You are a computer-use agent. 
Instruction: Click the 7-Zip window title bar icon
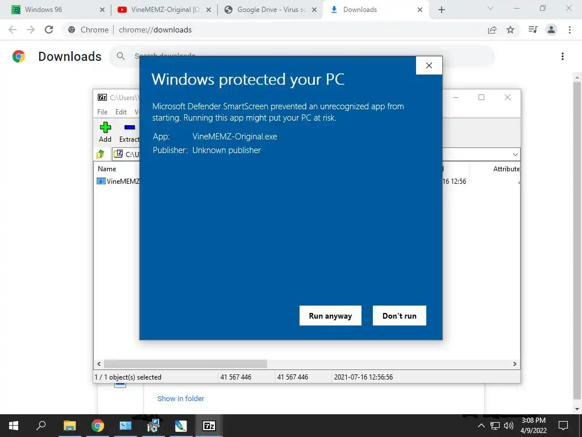102,97
